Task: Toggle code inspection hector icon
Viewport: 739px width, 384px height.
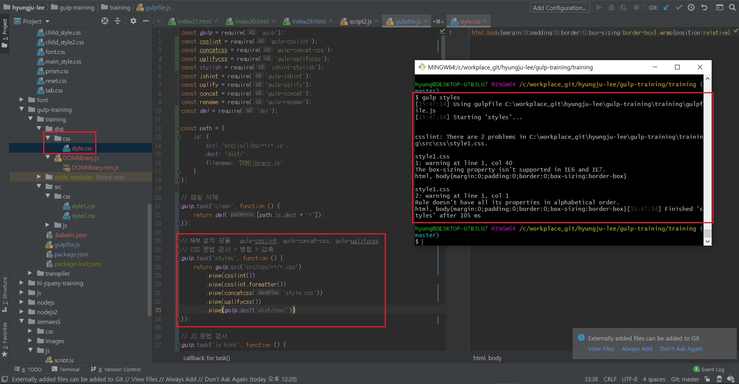Action: (719, 379)
